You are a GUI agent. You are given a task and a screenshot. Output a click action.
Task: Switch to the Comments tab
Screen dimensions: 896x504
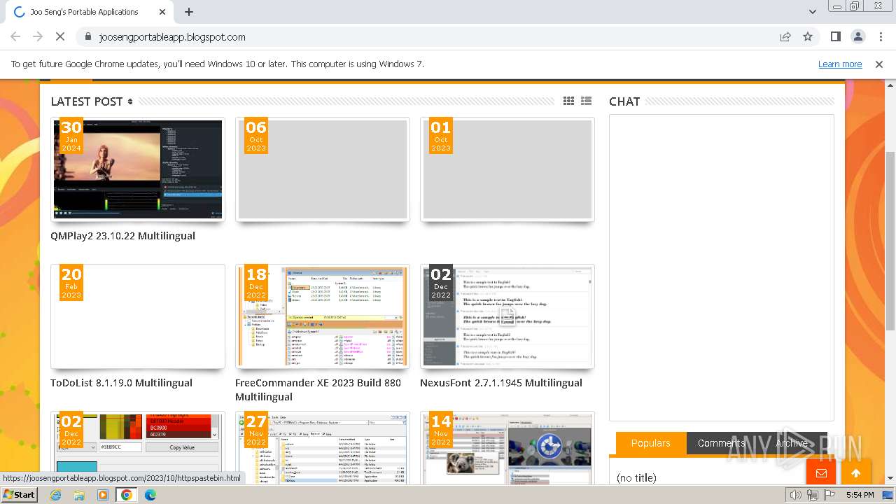[722, 443]
